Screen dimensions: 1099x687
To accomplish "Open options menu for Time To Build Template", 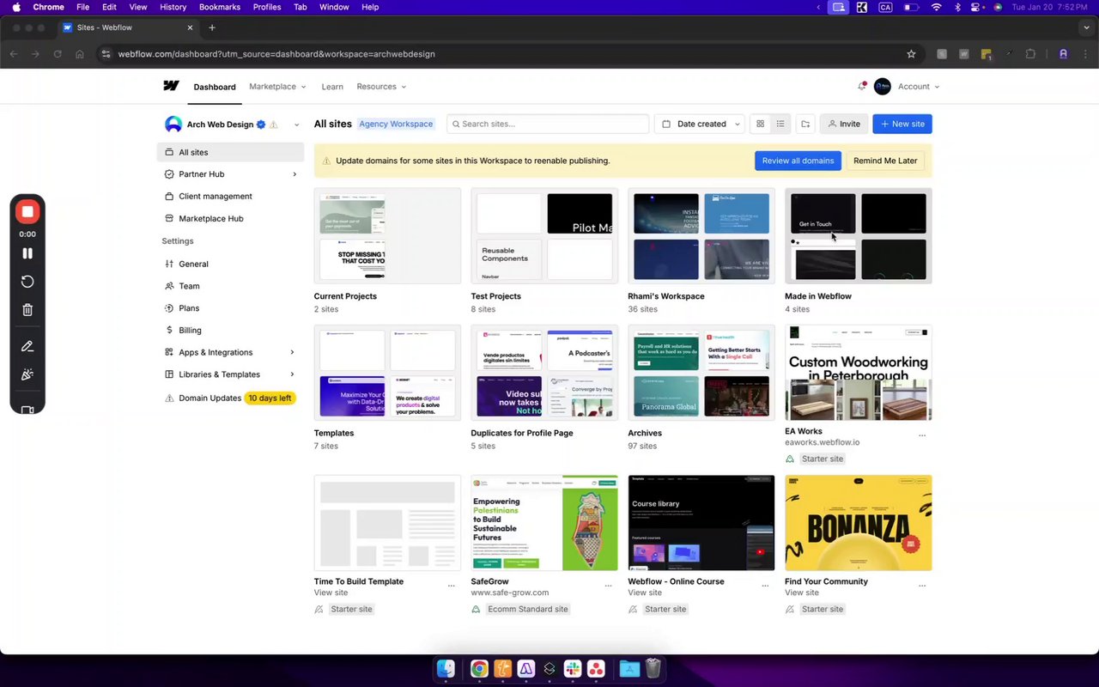I will pos(452,586).
